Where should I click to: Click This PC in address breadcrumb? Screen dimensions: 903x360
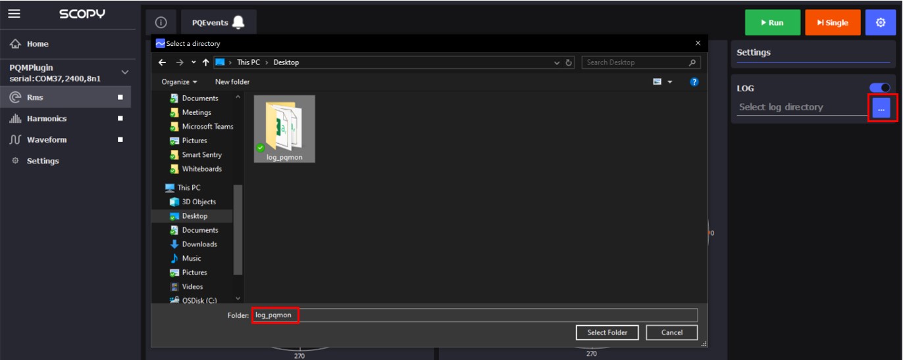pyautogui.click(x=248, y=62)
